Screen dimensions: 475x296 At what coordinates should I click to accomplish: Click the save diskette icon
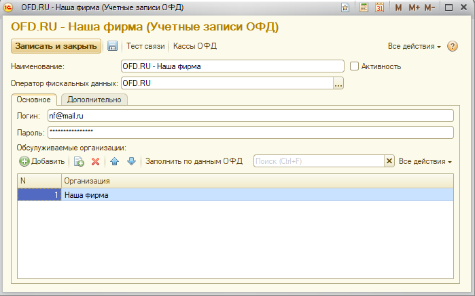112,46
